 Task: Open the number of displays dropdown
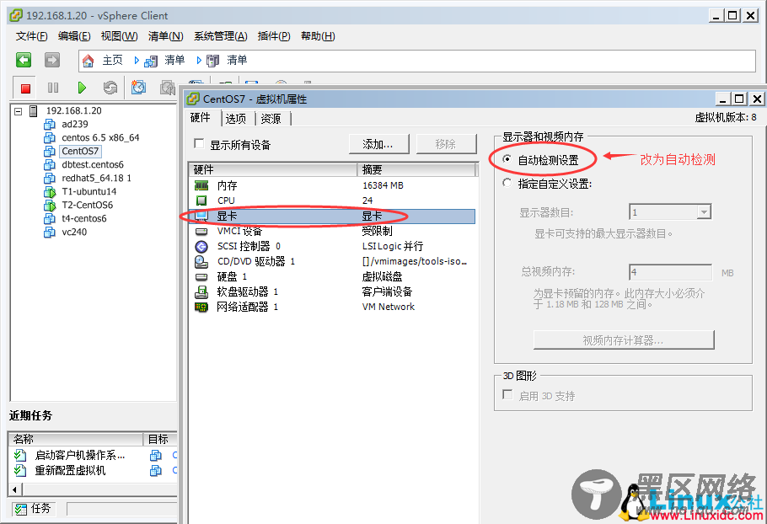[704, 212]
